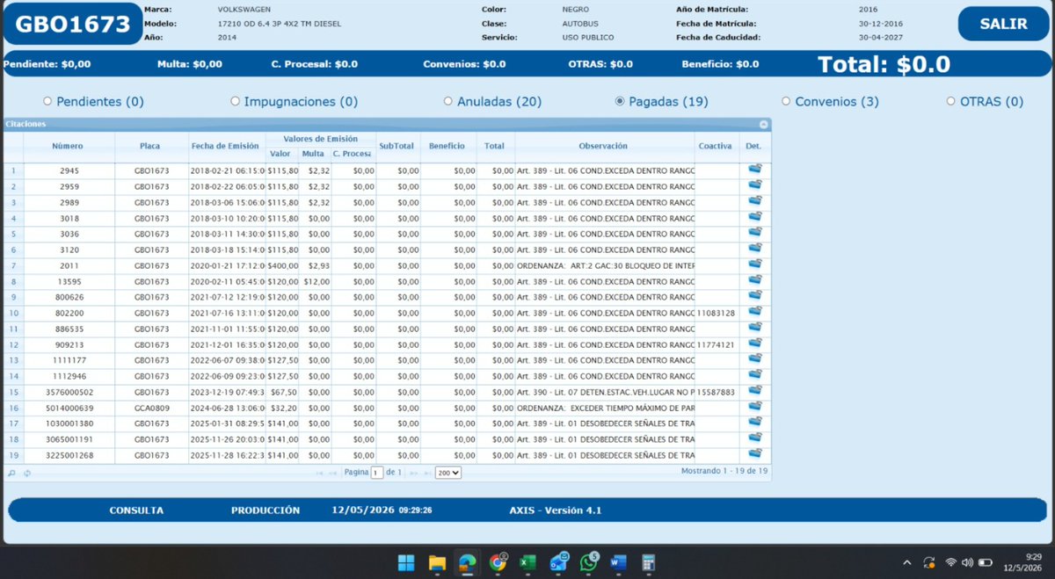Click the grid search magnifier icon
Image resolution: width=1055 pixels, height=579 pixels.
[11, 473]
